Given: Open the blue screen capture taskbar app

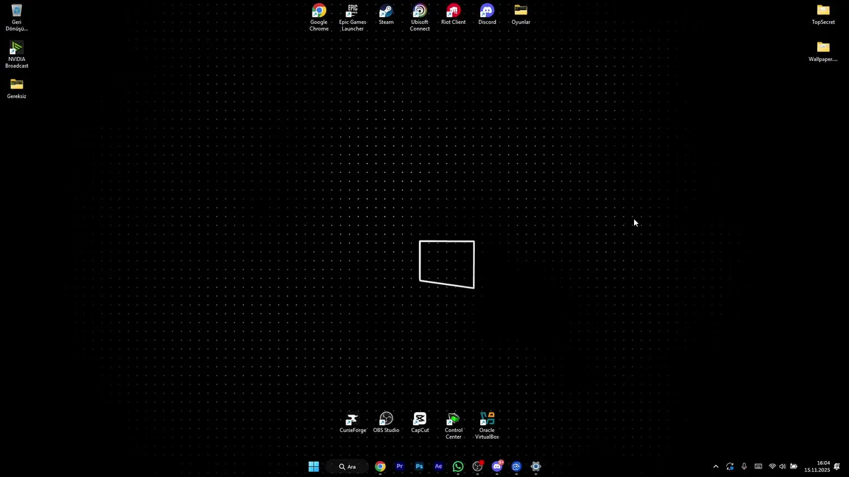Looking at the screenshot, I should coord(517,466).
